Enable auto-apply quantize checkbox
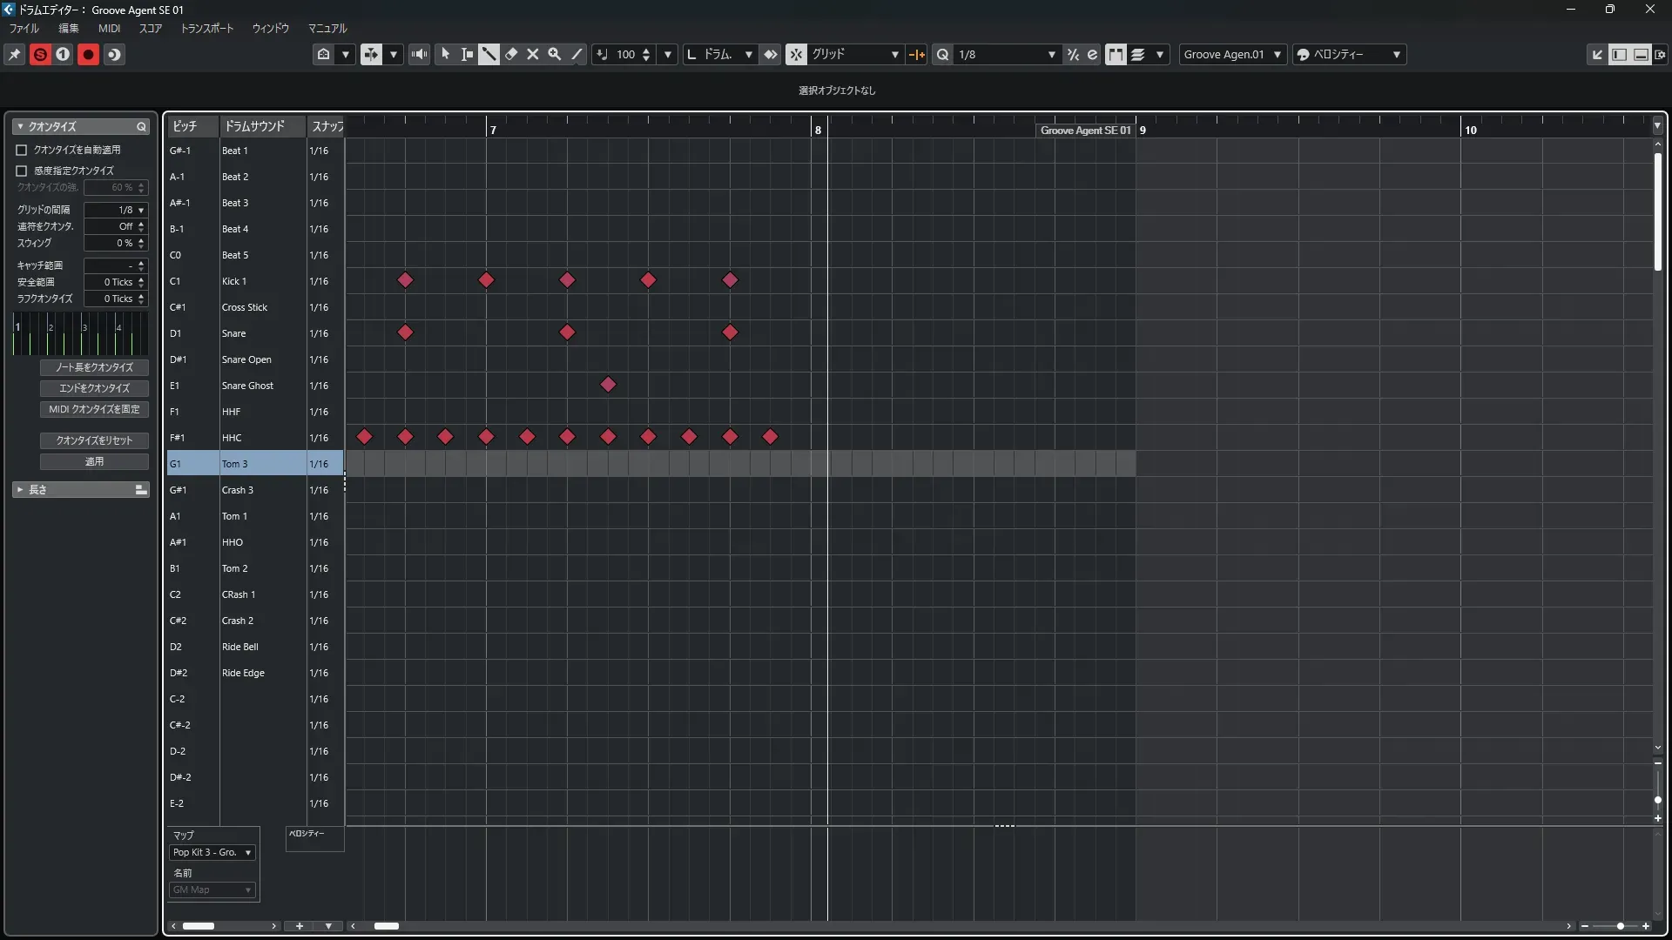Viewport: 1672px width, 940px height. pyautogui.click(x=22, y=150)
